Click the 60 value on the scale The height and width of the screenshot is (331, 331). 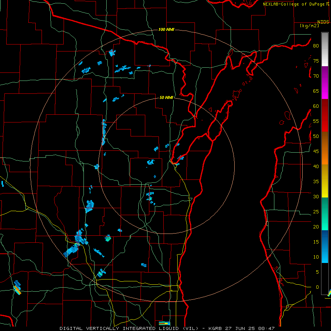click(x=316, y=106)
